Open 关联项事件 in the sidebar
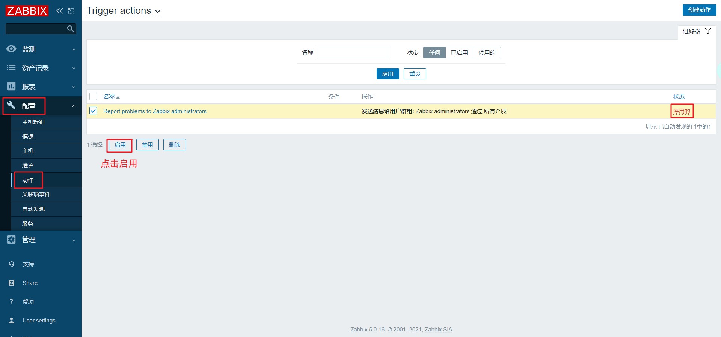 [36, 195]
